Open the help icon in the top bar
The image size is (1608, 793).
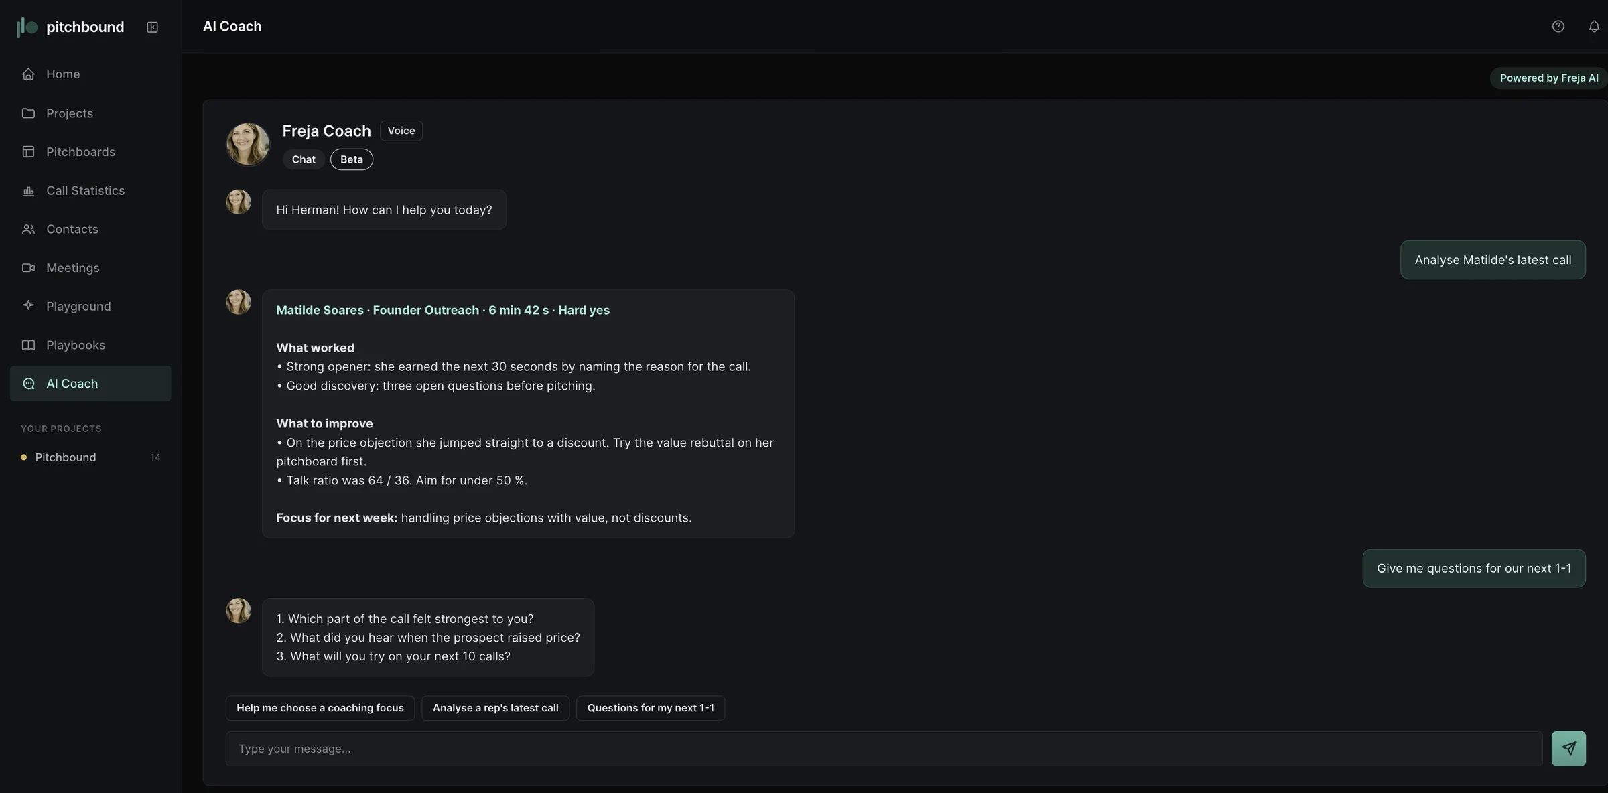pyautogui.click(x=1558, y=26)
